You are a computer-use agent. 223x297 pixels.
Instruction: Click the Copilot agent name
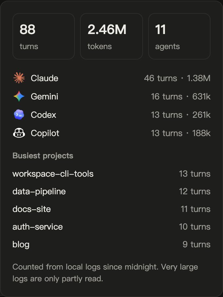(45, 133)
